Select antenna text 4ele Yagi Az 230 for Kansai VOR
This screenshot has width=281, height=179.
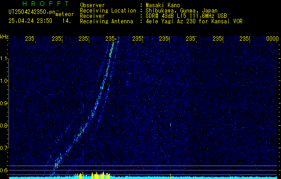coord(194,21)
